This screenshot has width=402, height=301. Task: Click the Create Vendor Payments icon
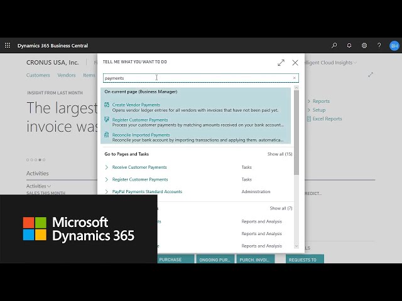point(107,105)
